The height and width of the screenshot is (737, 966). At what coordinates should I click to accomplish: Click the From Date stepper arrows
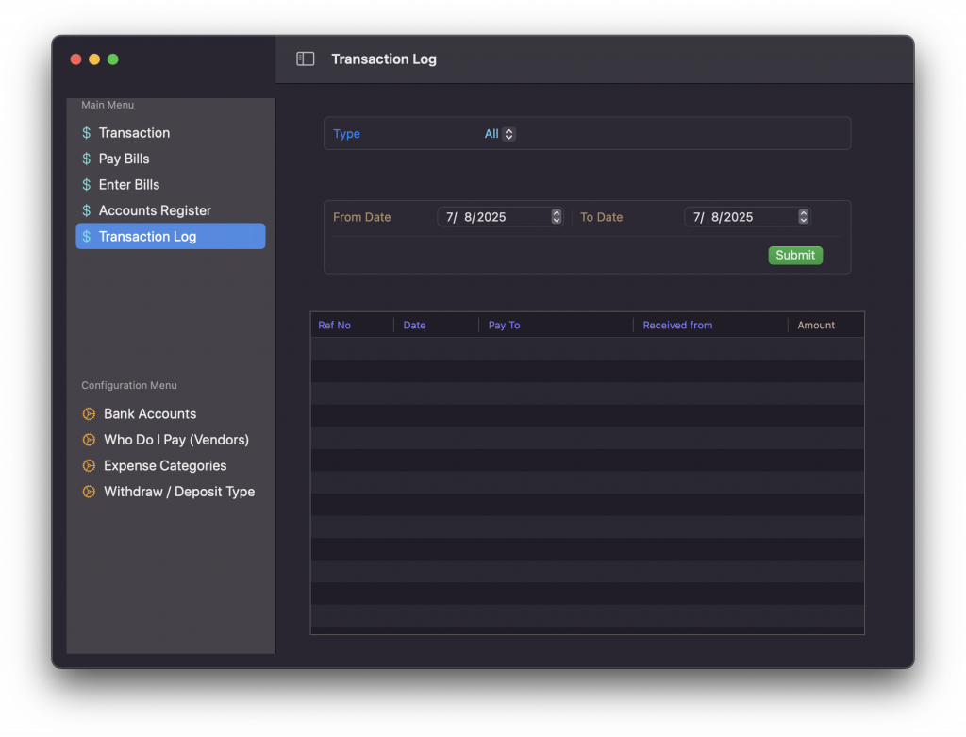(x=557, y=217)
